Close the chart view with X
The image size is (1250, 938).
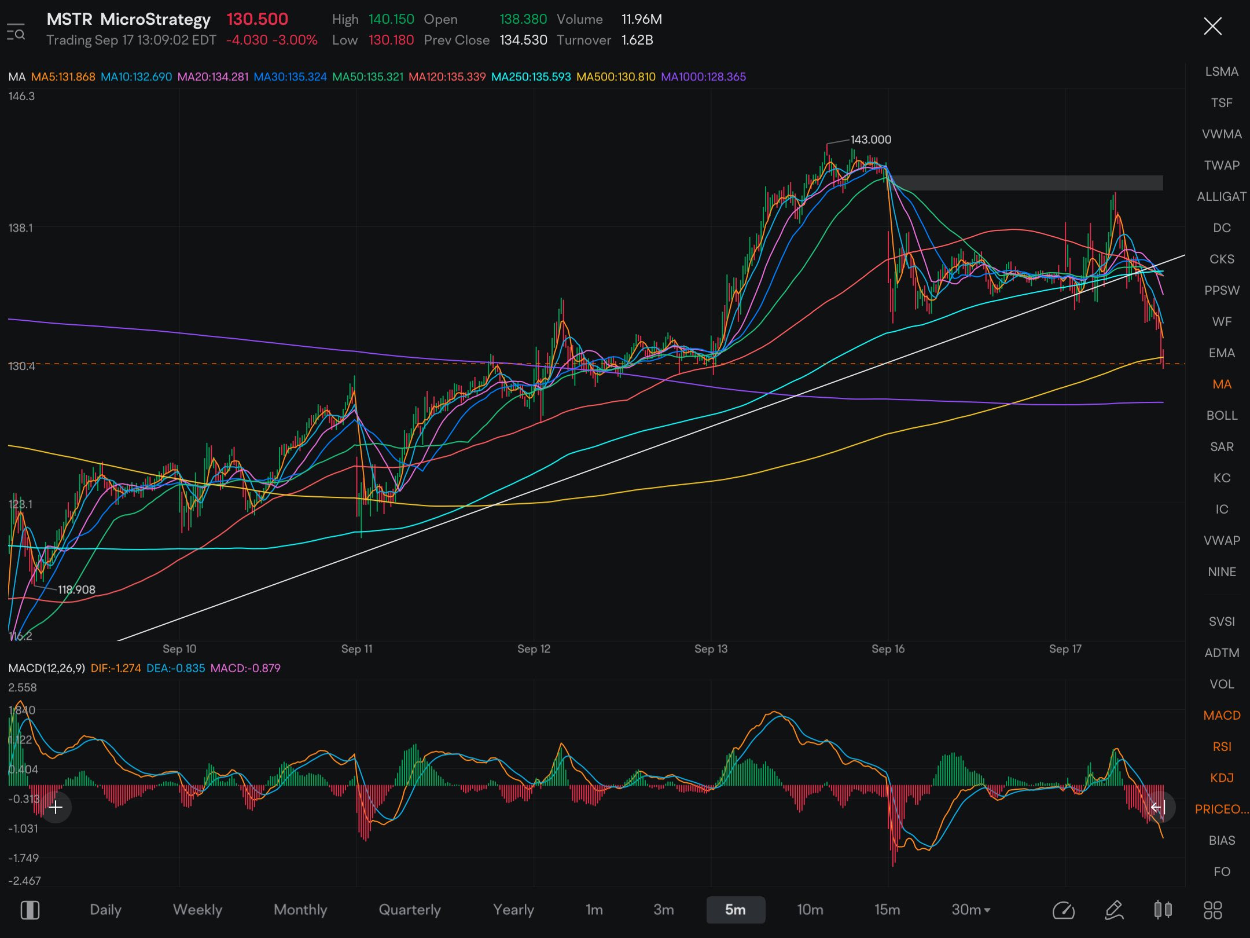pos(1212,26)
